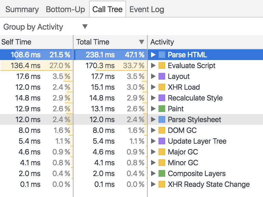Screen dimensions: 263x197
Task: Sort by the Self Time column header
Action: click(x=16, y=42)
